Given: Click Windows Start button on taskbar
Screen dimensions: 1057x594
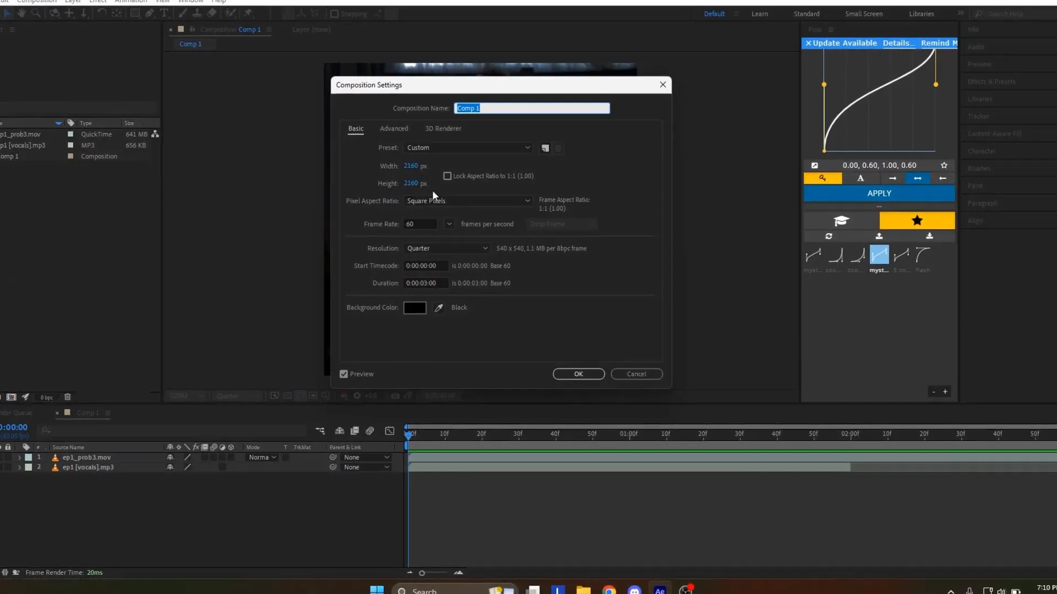Looking at the screenshot, I should [x=377, y=590].
